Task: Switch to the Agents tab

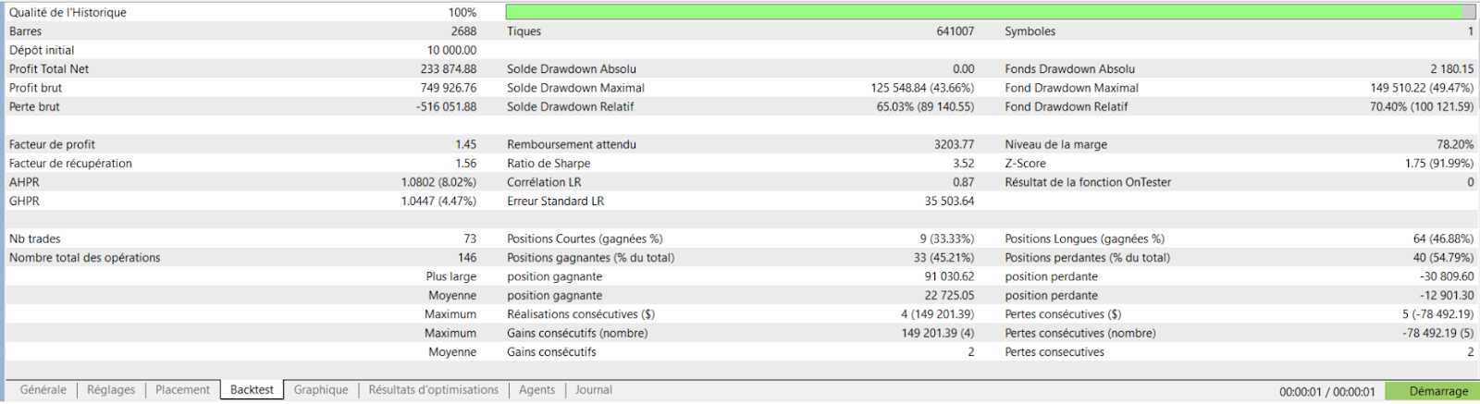Action: pyautogui.click(x=536, y=390)
